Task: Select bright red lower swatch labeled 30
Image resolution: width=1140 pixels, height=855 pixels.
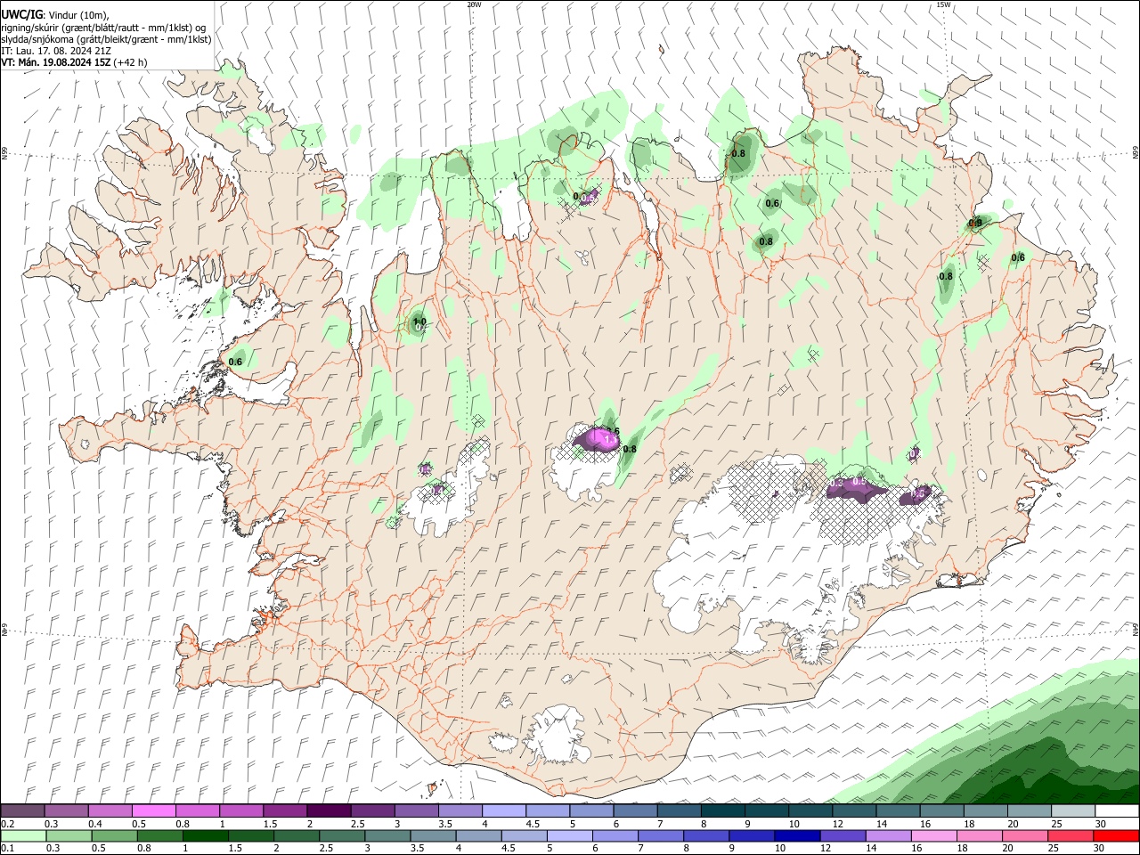Action: click(x=1116, y=835)
